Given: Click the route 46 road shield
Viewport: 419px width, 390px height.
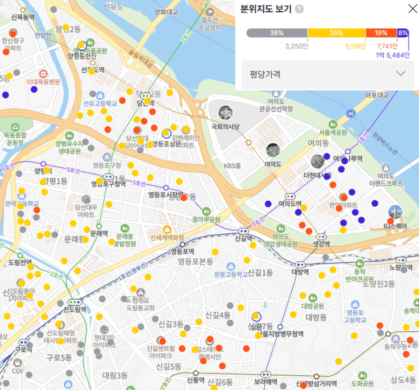Looking at the screenshot, I should point(351,114).
